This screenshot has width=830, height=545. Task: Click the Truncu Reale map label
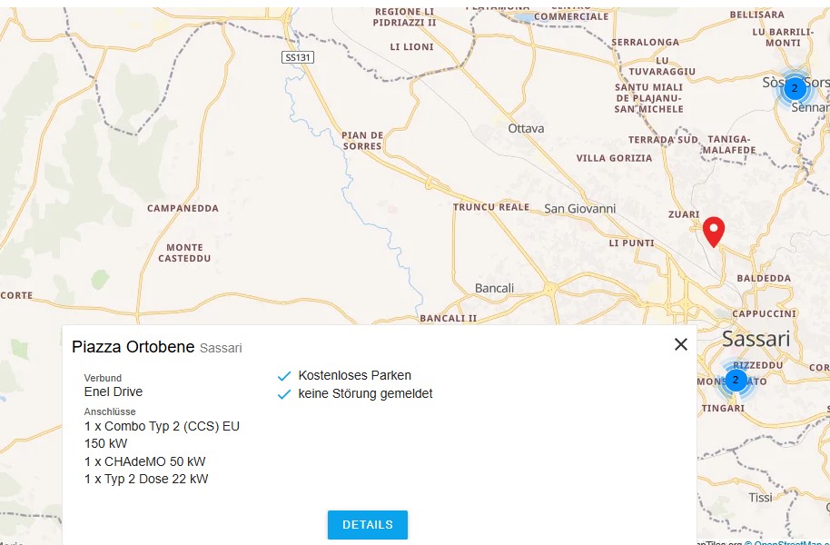pyautogui.click(x=490, y=207)
